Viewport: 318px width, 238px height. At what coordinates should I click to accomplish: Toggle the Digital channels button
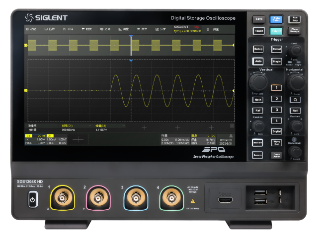(x=276, y=131)
